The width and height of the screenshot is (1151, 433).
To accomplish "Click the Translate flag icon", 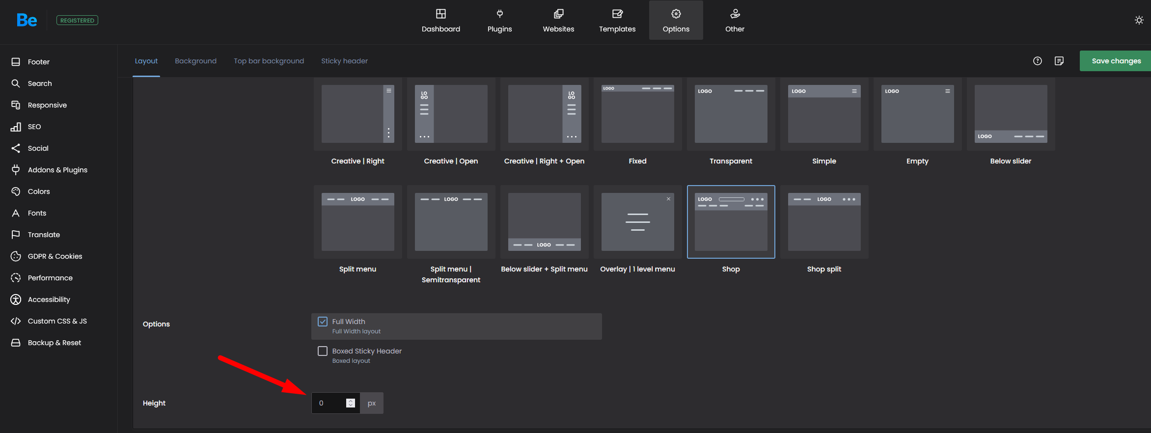I will point(16,235).
